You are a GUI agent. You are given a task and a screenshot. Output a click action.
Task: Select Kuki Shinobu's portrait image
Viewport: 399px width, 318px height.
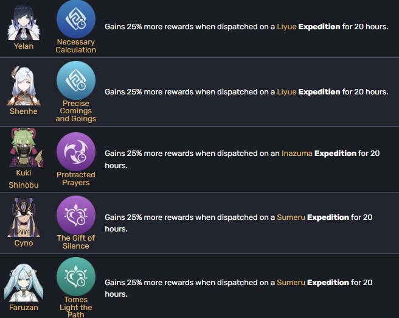[x=24, y=148]
